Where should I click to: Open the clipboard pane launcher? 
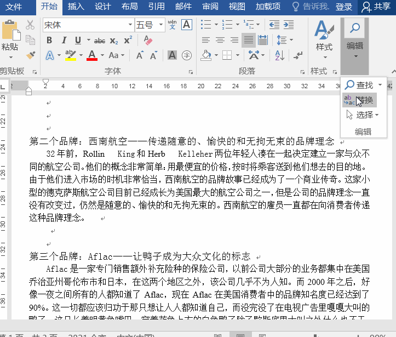pyautogui.click(x=35, y=72)
